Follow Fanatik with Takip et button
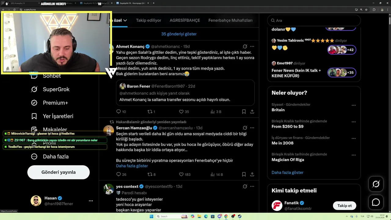Image resolution: width=391 pixels, height=220 pixels. click(345, 206)
